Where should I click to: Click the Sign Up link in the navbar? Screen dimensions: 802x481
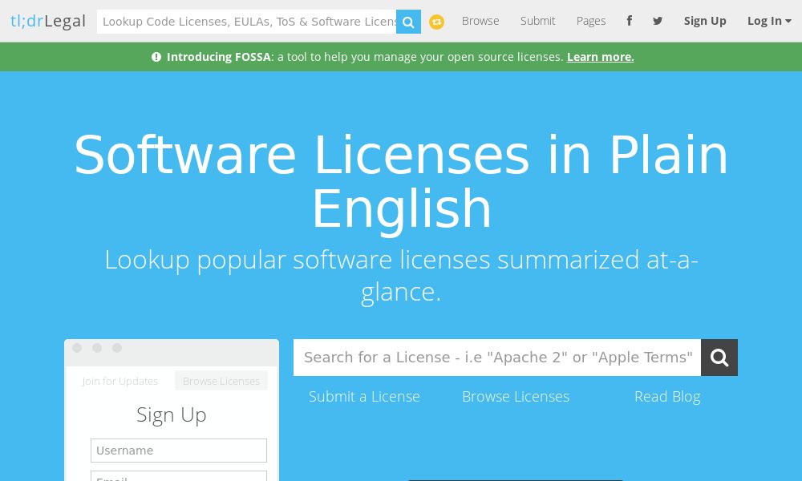pos(705,21)
